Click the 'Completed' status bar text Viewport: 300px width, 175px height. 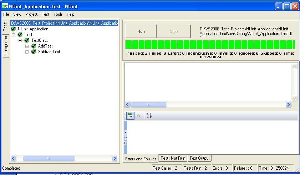[x=11, y=168]
